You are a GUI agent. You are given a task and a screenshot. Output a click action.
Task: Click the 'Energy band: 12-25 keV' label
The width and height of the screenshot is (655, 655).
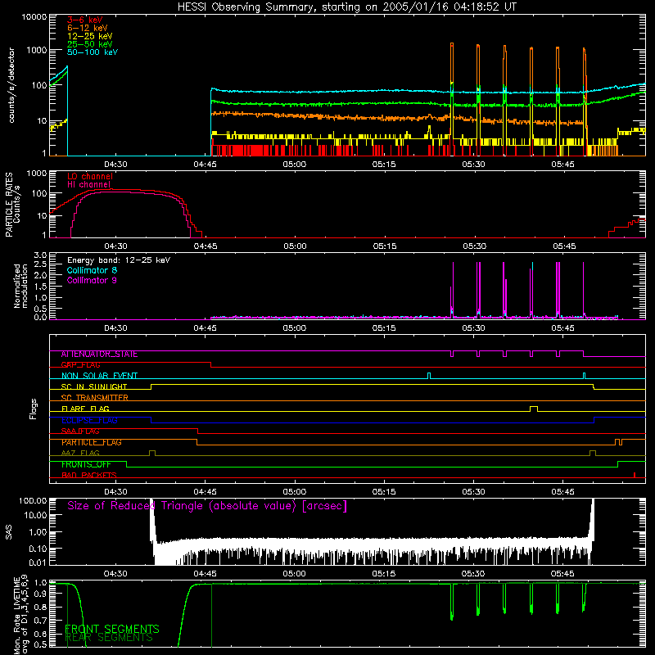[x=119, y=260]
